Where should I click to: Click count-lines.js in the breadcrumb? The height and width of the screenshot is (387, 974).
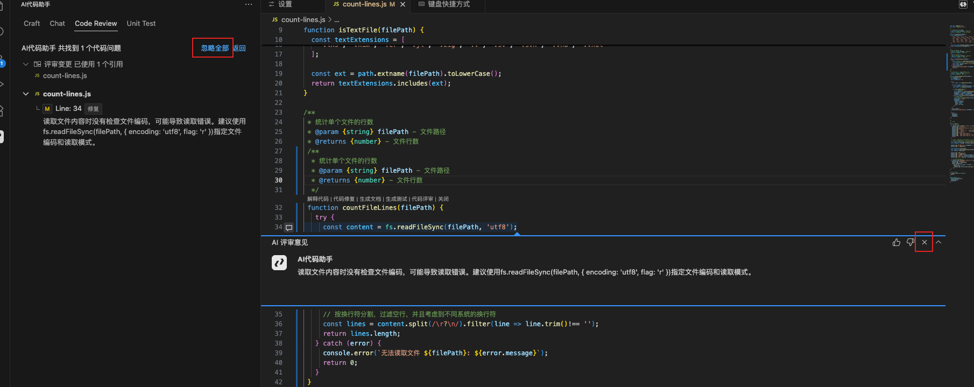303,19
